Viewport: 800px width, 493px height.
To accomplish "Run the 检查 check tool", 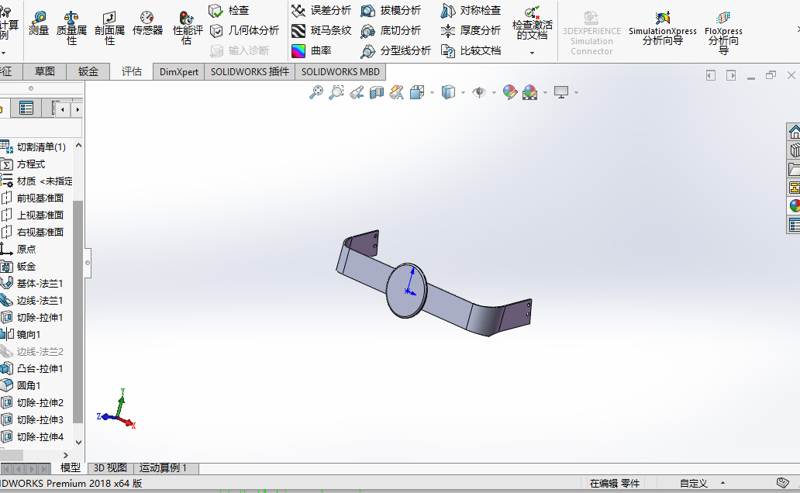I will [x=229, y=10].
